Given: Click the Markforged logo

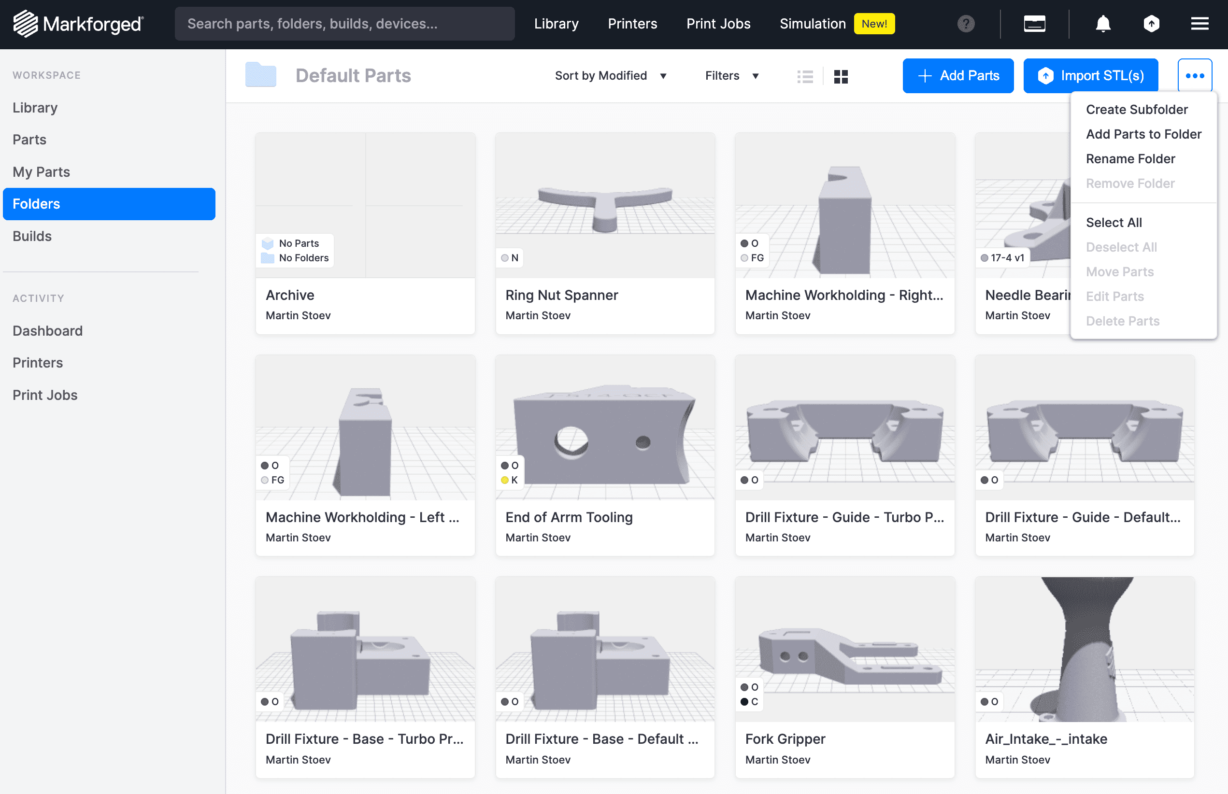Looking at the screenshot, I should (x=78, y=23).
